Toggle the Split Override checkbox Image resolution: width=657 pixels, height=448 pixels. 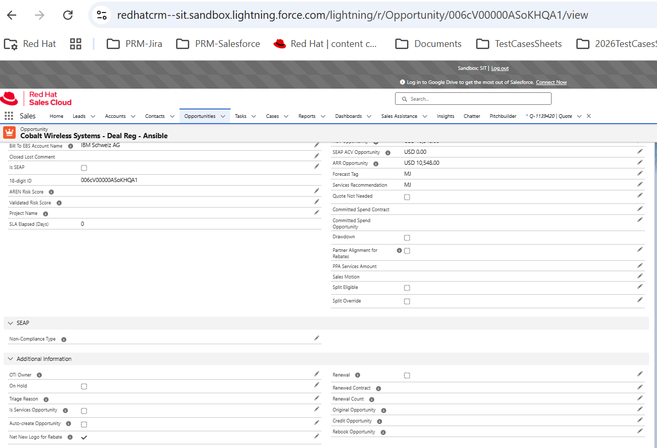pos(407,301)
